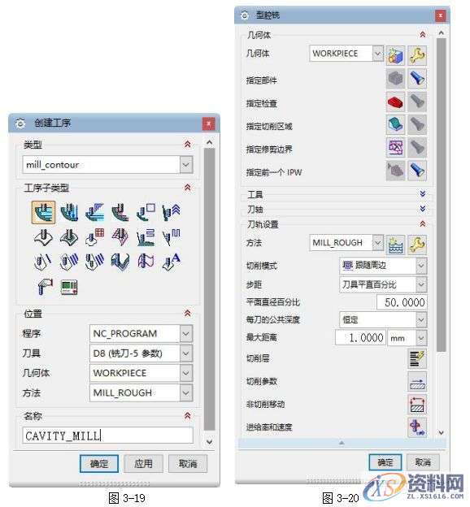470x507 pixels.
Task: Select the FLOWCUT_MULTIPLE operation subtype icon
Action: pyautogui.click(x=69, y=262)
